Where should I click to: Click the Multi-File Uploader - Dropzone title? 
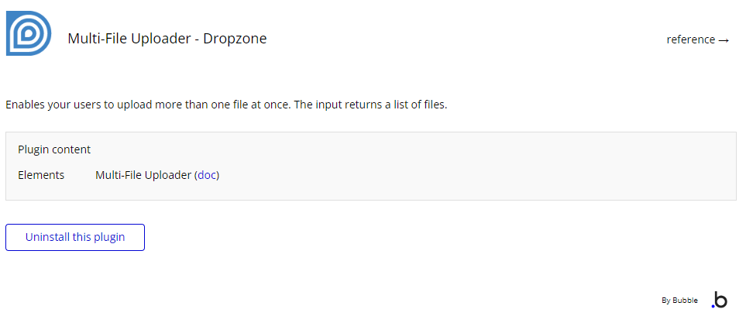(x=167, y=38)
